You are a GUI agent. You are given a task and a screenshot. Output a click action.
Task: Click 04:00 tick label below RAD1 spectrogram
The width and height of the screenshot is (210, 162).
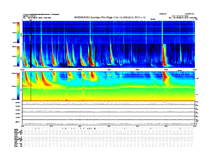51,70
